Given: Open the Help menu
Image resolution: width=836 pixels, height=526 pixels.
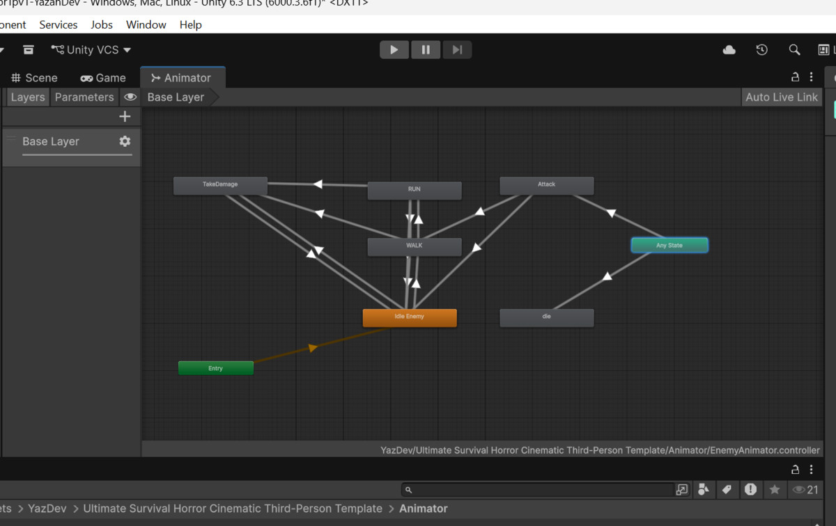Looking at the screenshot, I should click(191, 24).
